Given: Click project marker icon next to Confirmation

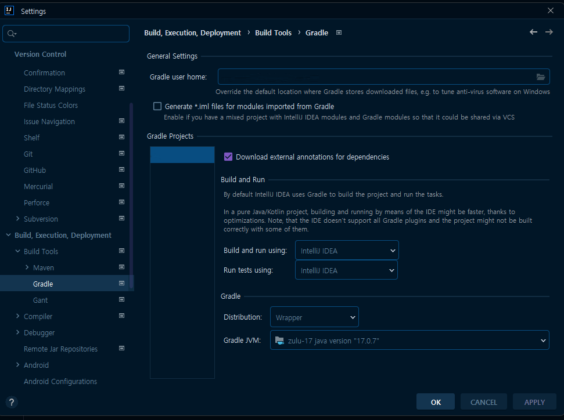Looking at the screenshot, I should 121,72.
